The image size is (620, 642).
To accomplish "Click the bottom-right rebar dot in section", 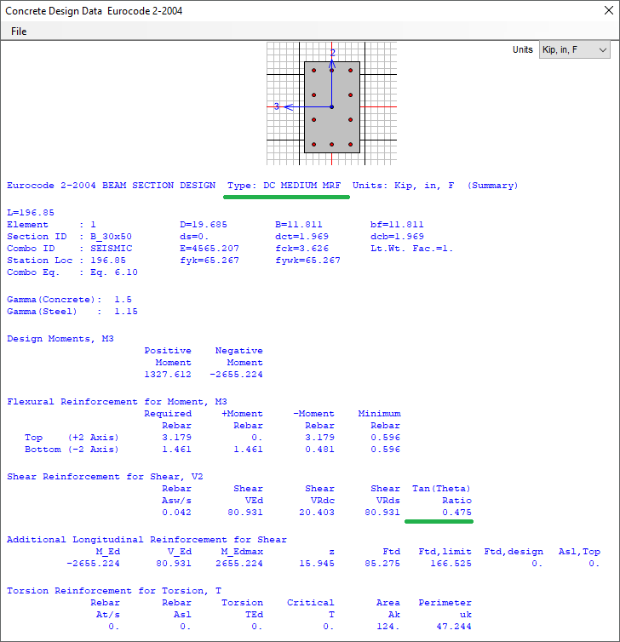I will coord(350,144).
